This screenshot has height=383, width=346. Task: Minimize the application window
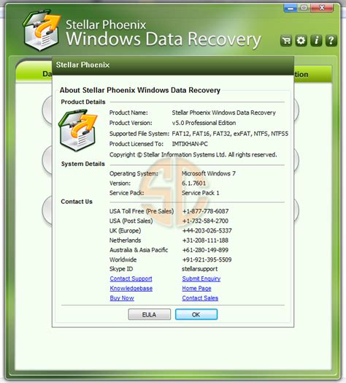[291, 8]
